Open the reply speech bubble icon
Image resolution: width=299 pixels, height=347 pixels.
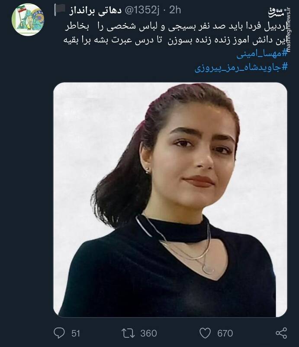coord(59,333)
